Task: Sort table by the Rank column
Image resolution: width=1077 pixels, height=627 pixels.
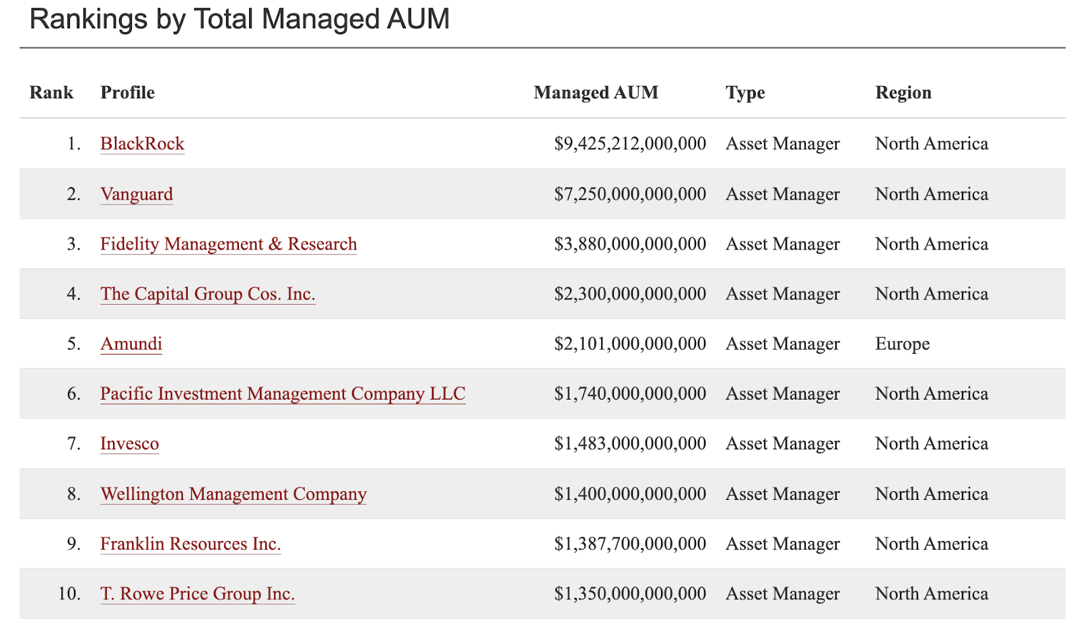Action: click(51, 92)
